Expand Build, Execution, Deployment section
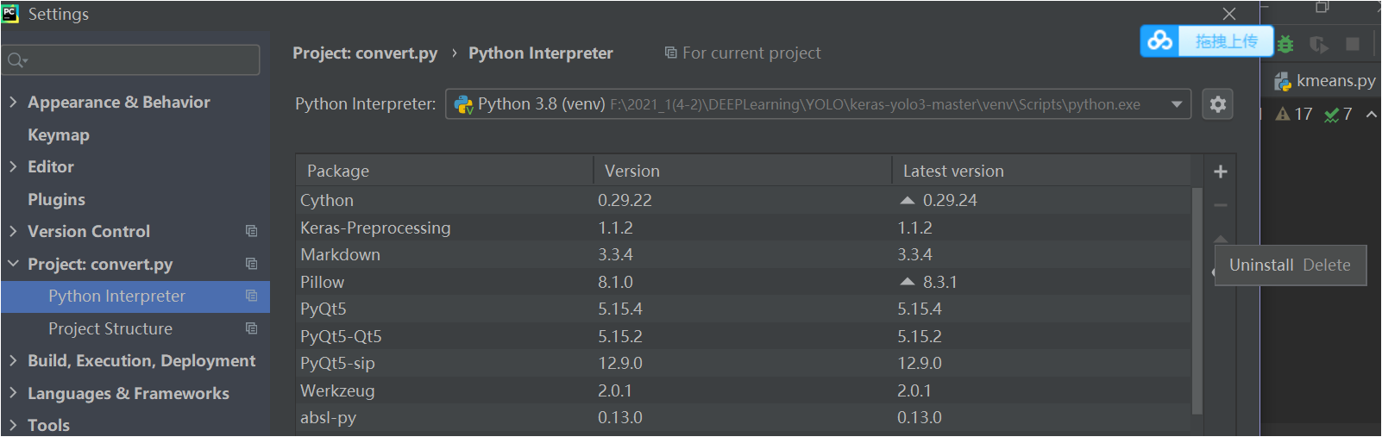 pos(13,360)
